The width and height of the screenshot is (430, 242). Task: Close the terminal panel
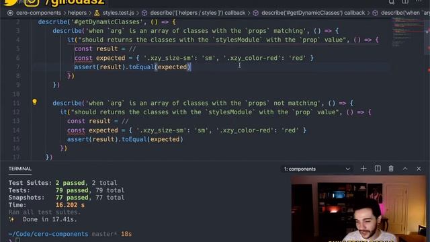click(419, 169)
